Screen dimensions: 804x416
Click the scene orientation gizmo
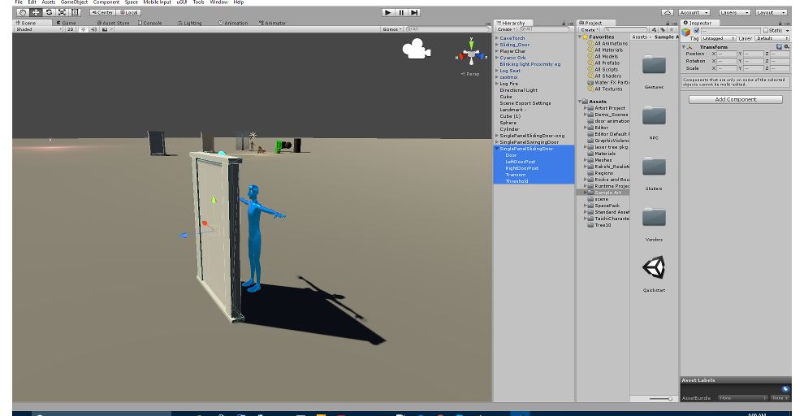(x=471, y=54)
